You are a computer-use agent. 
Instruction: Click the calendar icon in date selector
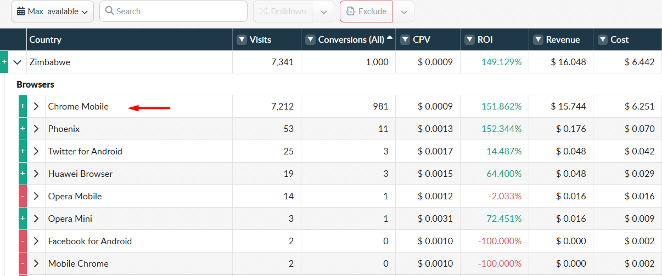click(21, 12)
